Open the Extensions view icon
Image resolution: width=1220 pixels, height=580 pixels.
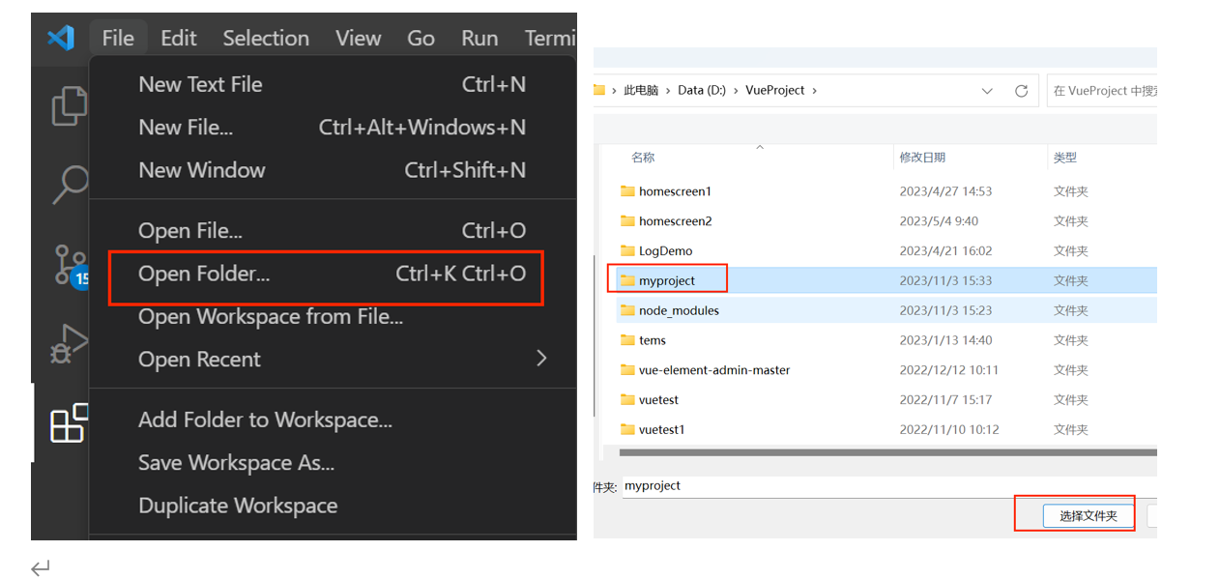point(69,423)
